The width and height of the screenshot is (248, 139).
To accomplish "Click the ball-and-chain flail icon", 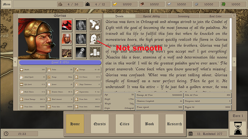I will 95,25.
